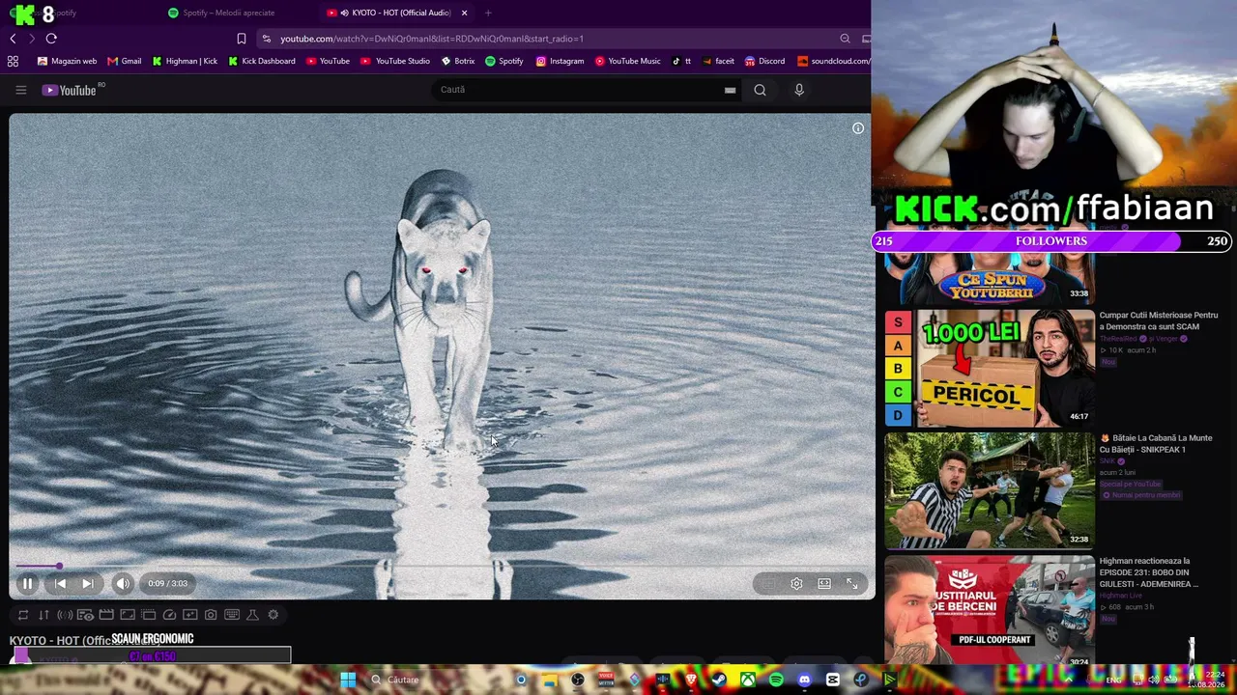The image size is (1237, 695).
Task: Click the reverse playlist arrows icon
Action: (43, 615)
